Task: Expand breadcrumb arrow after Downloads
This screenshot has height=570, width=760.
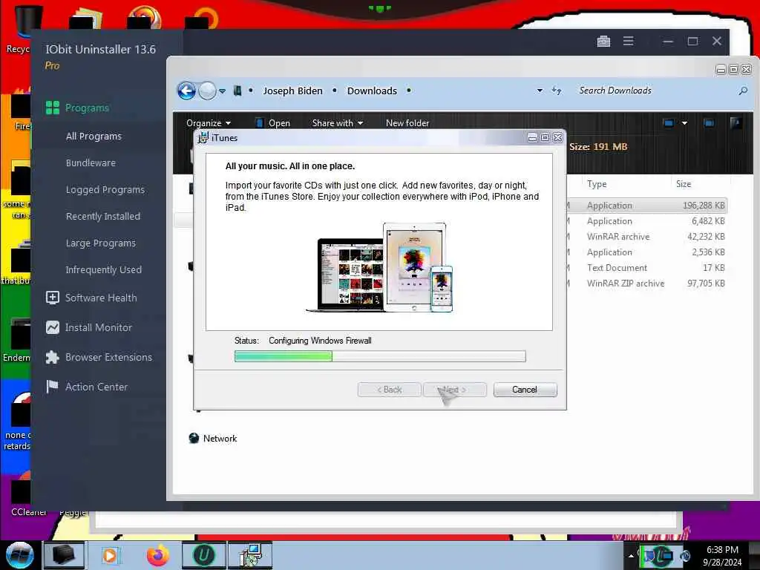Action: tap(409, 91)
